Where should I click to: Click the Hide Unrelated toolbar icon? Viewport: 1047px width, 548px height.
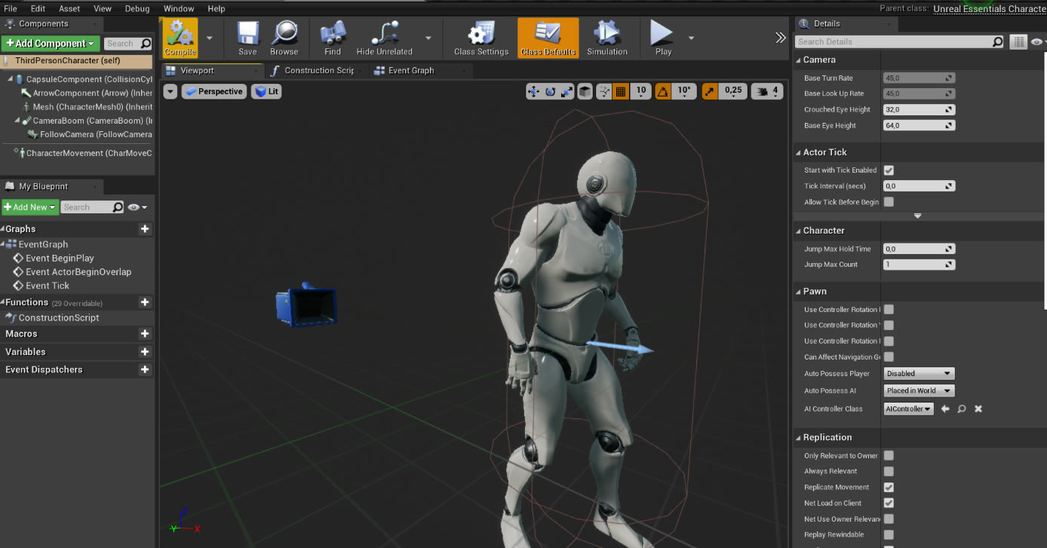click(x=384, y=38)
